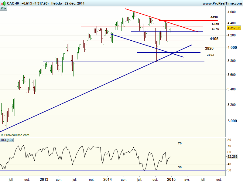Open the www.ProRealTime.com link
The image size is (243, 182).
coord(222,4)
